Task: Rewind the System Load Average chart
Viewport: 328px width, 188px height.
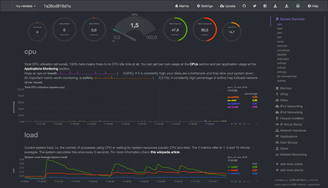Action: pyautogui.click(x=232, y=182)
